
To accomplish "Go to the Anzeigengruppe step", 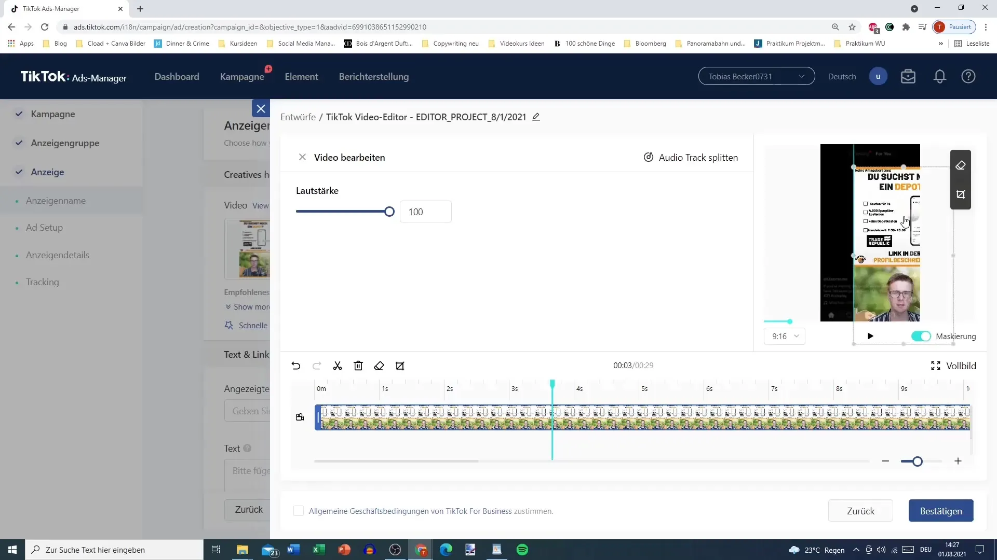I will pyautogui.click(x=65, y=143).
